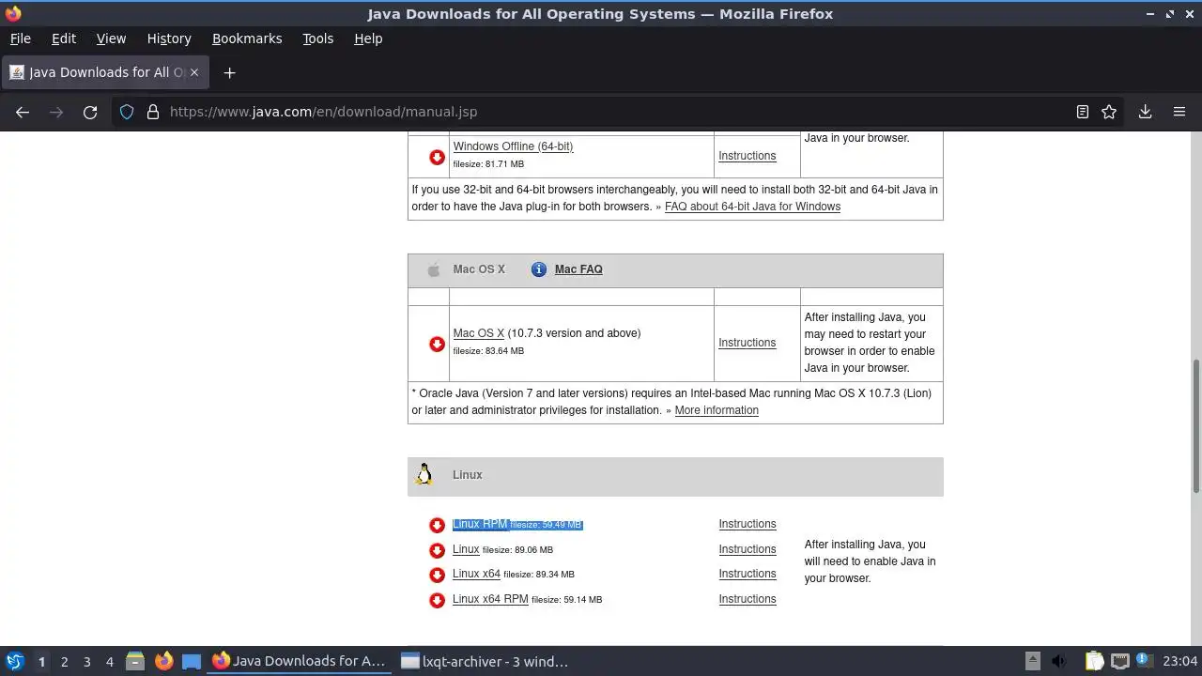Click the Windows Offline (64-bit) link

pyautogui.click(x=513, y=146)
